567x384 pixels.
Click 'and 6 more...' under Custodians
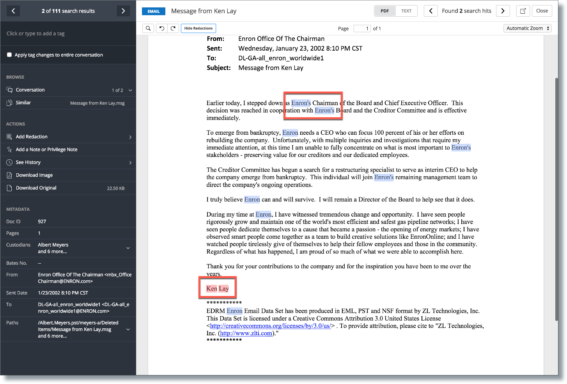[x=52, y=252]
